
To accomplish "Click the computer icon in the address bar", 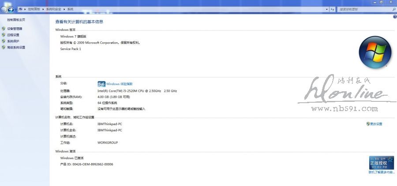I will coord(21,9).
